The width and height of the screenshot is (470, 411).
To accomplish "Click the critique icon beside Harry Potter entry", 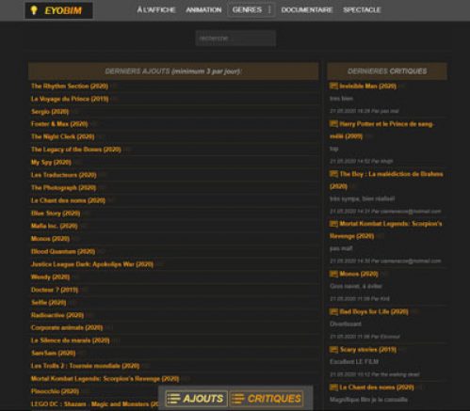I will pyautogui.click(x=333, y=124).
